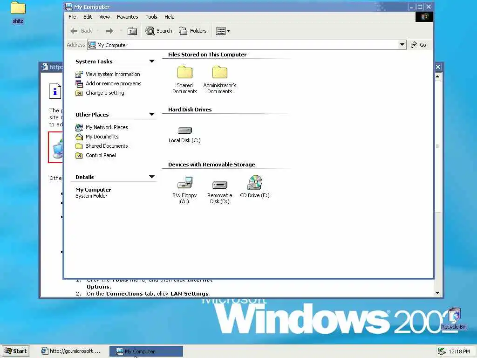The width and height of the screenshot is (477, 358).
Task: Click the View system information icon
Action: pos(79,74)
